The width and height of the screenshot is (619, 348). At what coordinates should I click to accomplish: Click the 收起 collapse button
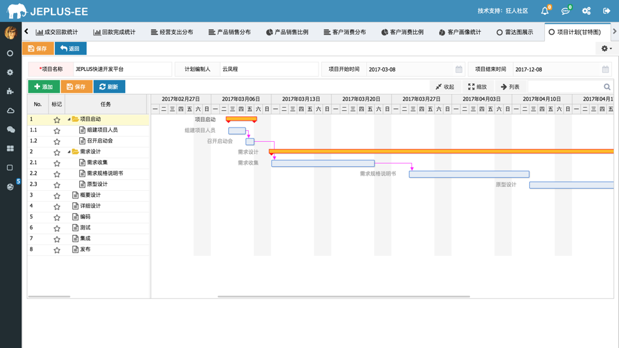coord(445,87)
